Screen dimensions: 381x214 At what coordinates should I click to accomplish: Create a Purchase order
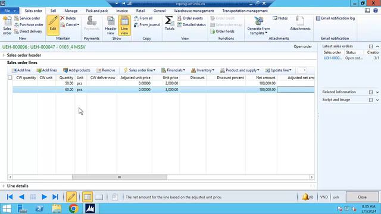coord(29,25)
